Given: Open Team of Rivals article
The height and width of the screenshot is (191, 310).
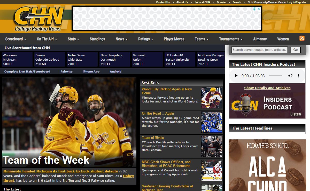Looking at the screenshot, I should click(x=153, y=138).
